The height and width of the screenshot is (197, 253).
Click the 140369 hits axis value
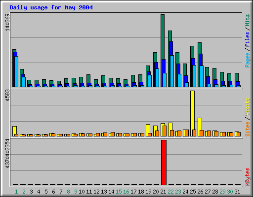tap(7, 22)
